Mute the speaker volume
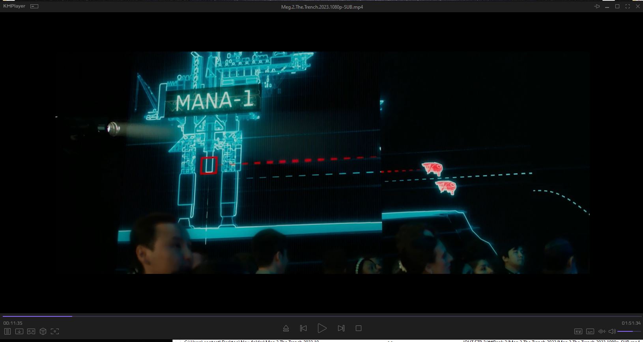The height and width of the screenshot is (342, 643). (612, 331)
